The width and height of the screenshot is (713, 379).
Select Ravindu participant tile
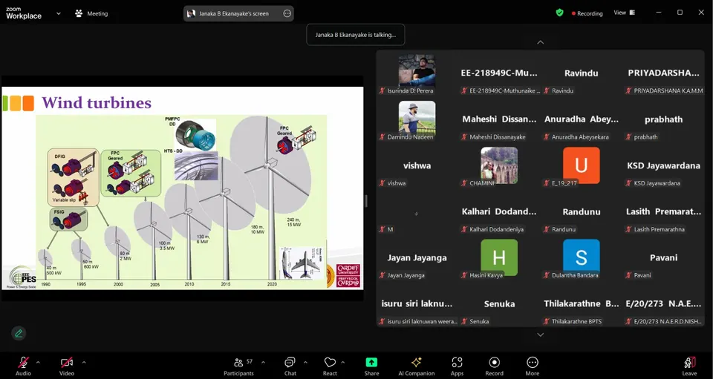[x=581, y=73]
